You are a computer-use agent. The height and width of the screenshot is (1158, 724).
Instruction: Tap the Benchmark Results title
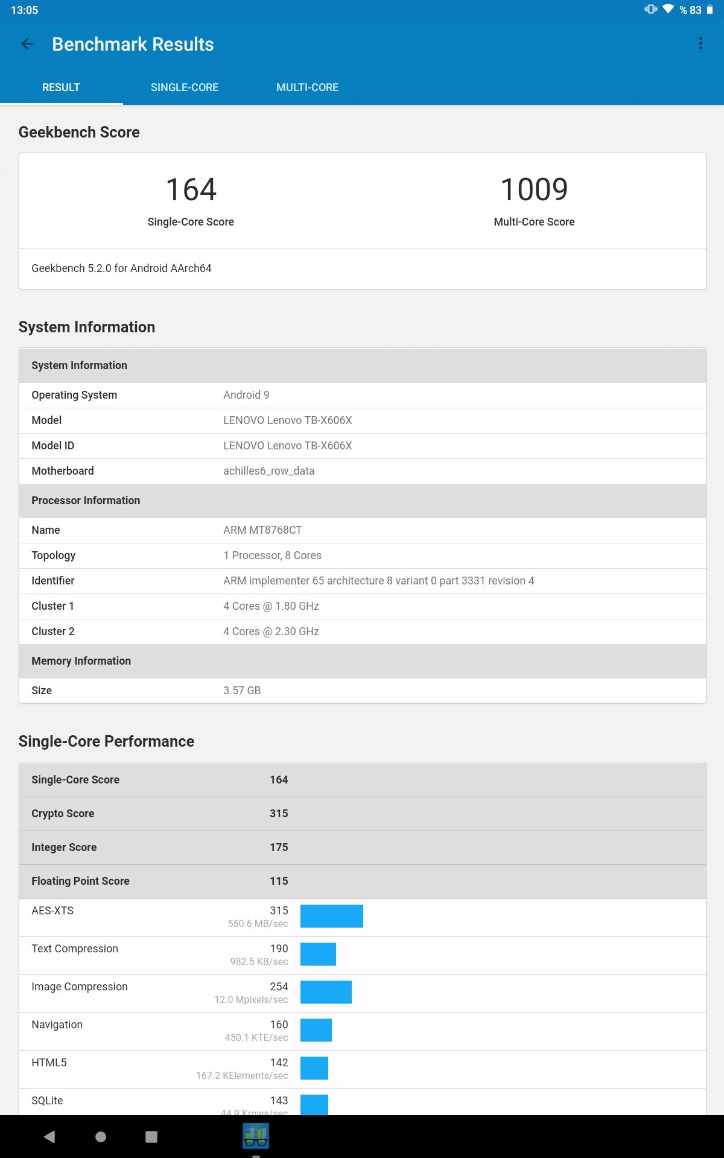[133, 44]
